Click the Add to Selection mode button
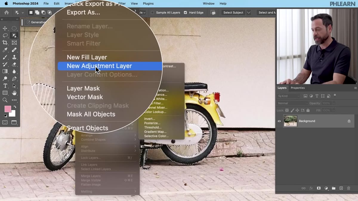The height and width of the screenshot is (201, 358). [37, 12]
